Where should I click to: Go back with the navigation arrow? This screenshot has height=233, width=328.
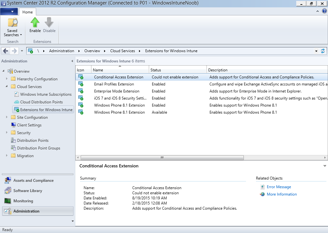6,51
